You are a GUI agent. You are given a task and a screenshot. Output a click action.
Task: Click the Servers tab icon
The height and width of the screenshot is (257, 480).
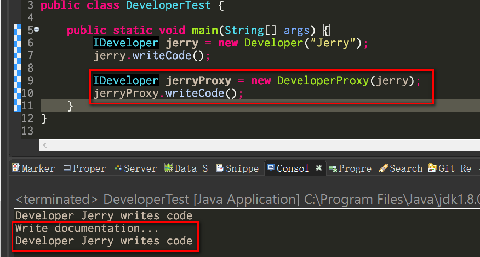point(118,168)
